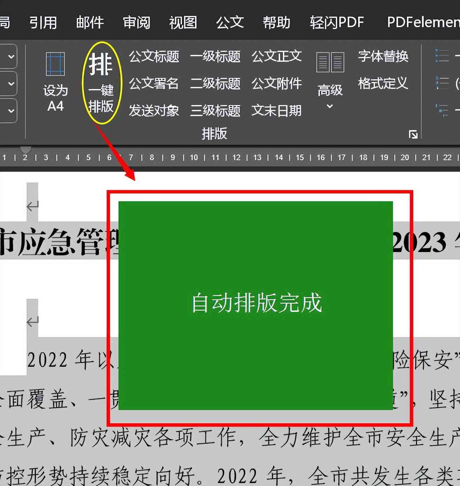Click the ruler indent marker

coord(25,150)
